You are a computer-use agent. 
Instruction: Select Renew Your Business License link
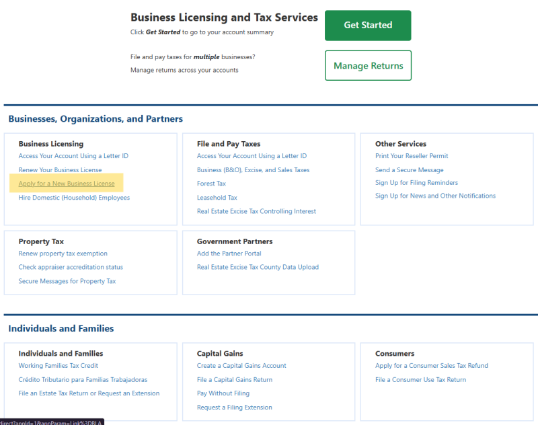click(60, 169)
